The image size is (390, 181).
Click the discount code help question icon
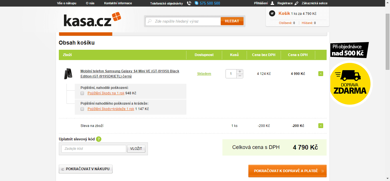point(98,139)
